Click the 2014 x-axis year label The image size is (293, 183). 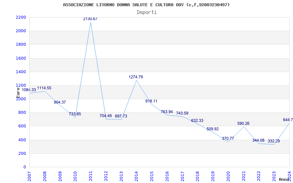coord(137,176)
